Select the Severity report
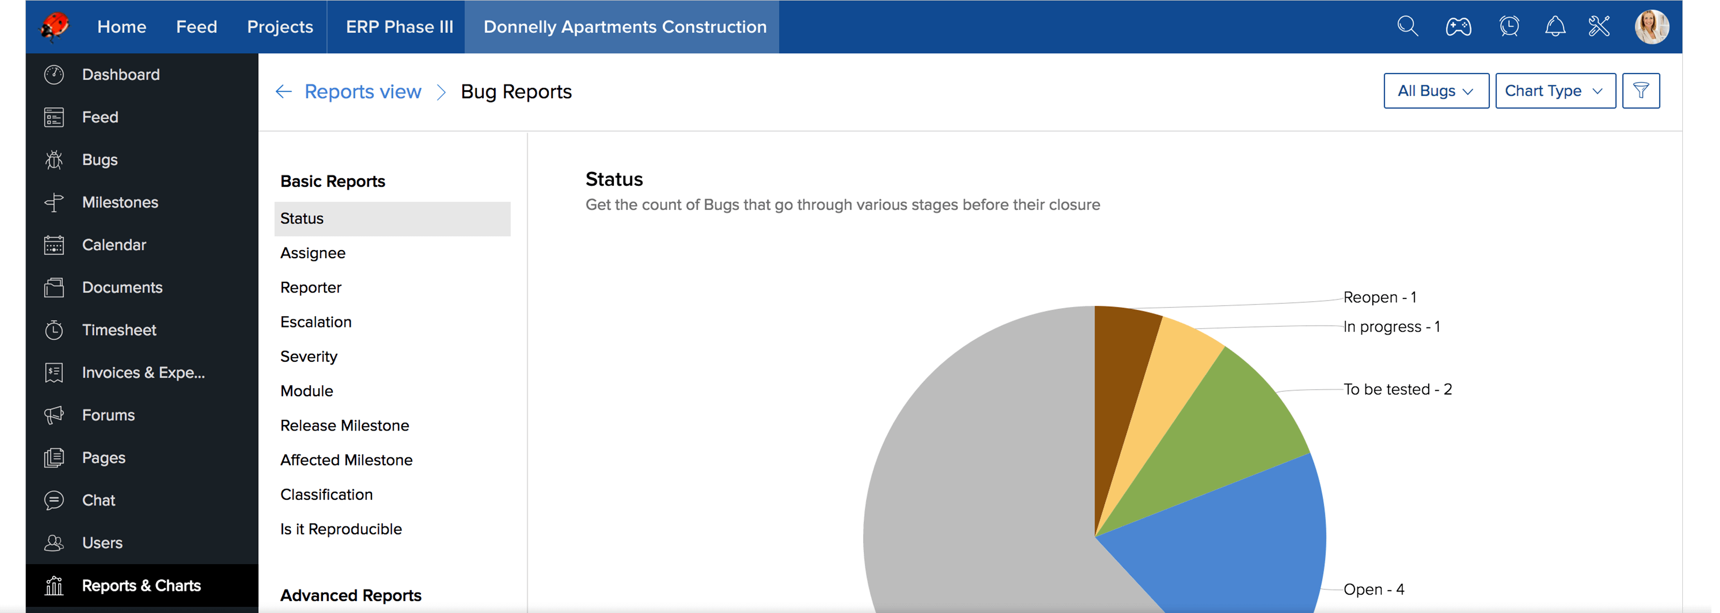This screenshot has height=613, width=1720. coord(309,357)
